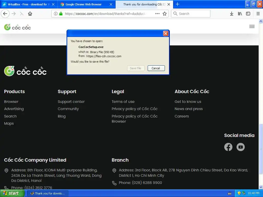
Task: Click the scrollbar down arrow
Action: point(261,187)
